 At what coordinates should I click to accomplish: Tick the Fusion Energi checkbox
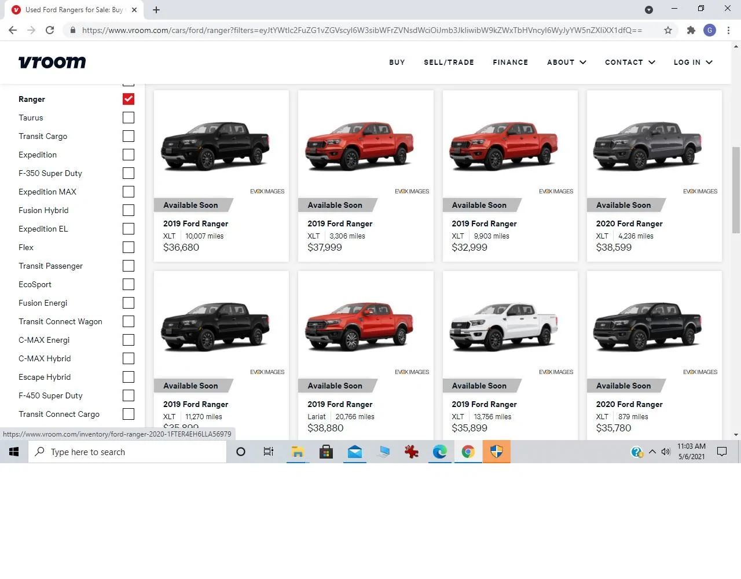(129, 303)
